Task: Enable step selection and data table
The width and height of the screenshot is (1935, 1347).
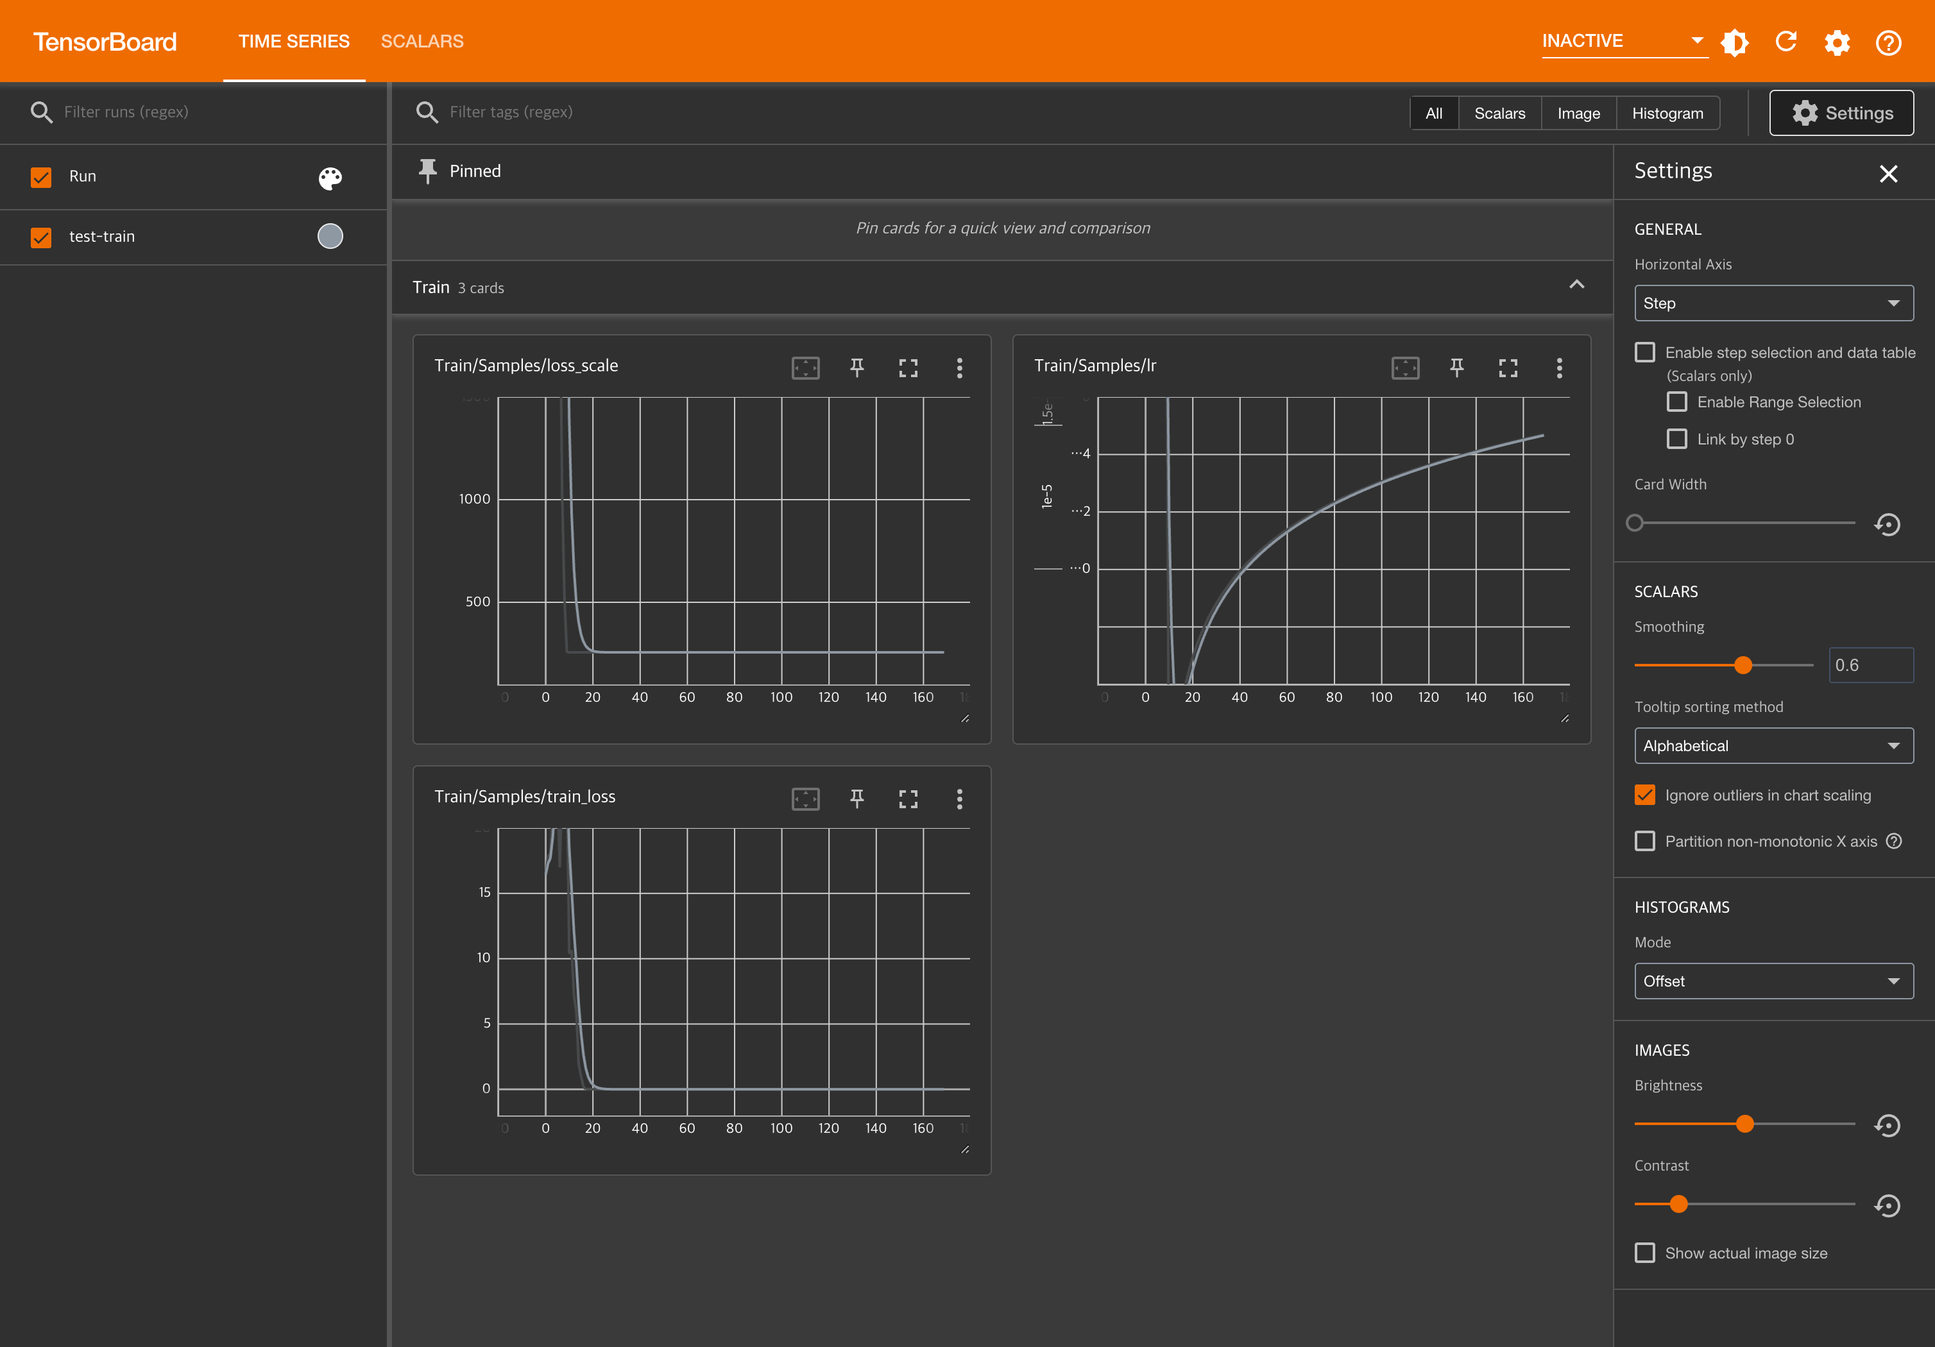Action: point(1644,352)
